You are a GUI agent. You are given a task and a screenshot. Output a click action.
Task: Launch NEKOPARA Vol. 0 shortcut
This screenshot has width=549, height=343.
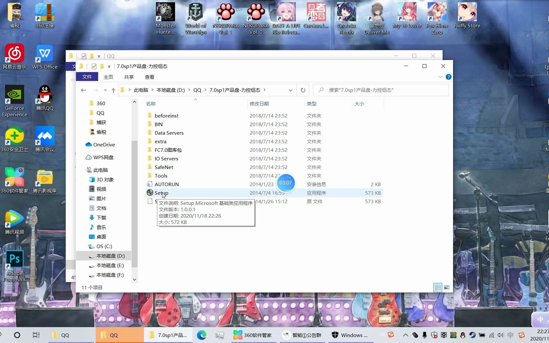click(x=256, y=18)
